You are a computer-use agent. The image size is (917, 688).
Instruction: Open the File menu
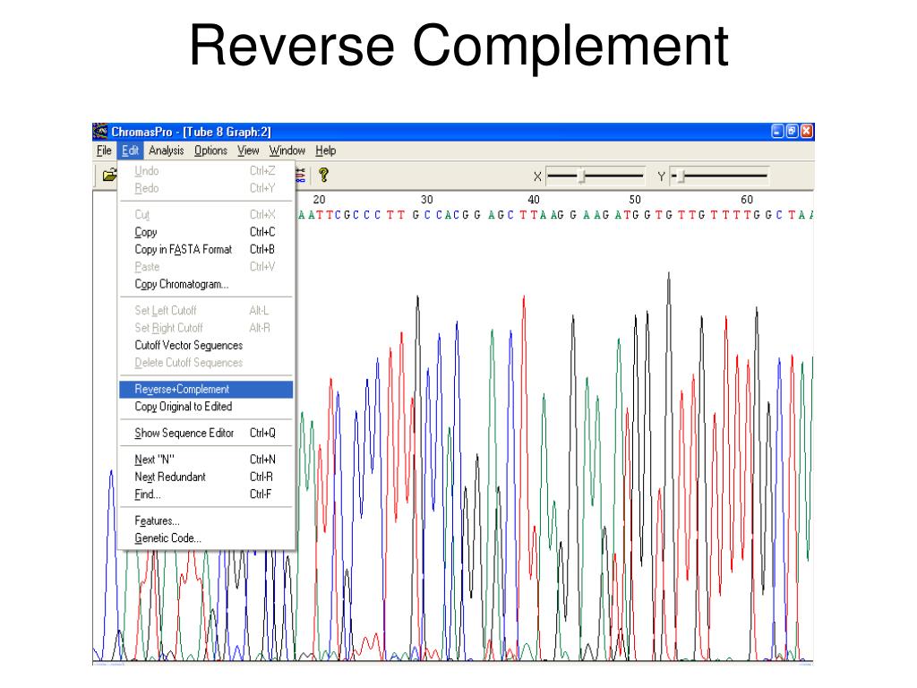(104, 150)
